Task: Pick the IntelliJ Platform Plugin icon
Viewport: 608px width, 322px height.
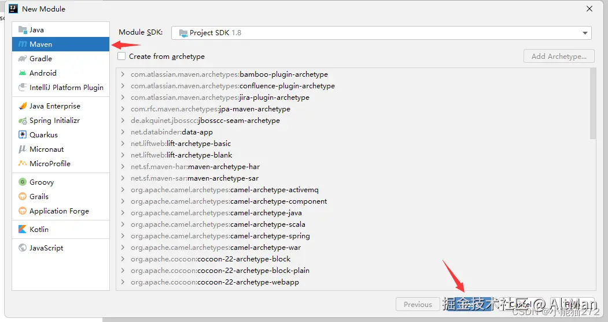Action: tap(23, 87)
